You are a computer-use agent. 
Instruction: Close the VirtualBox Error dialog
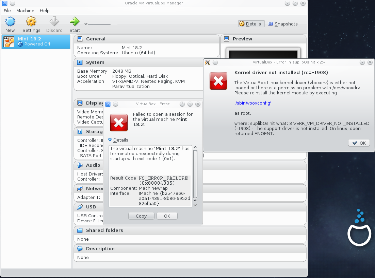[198, 104]
